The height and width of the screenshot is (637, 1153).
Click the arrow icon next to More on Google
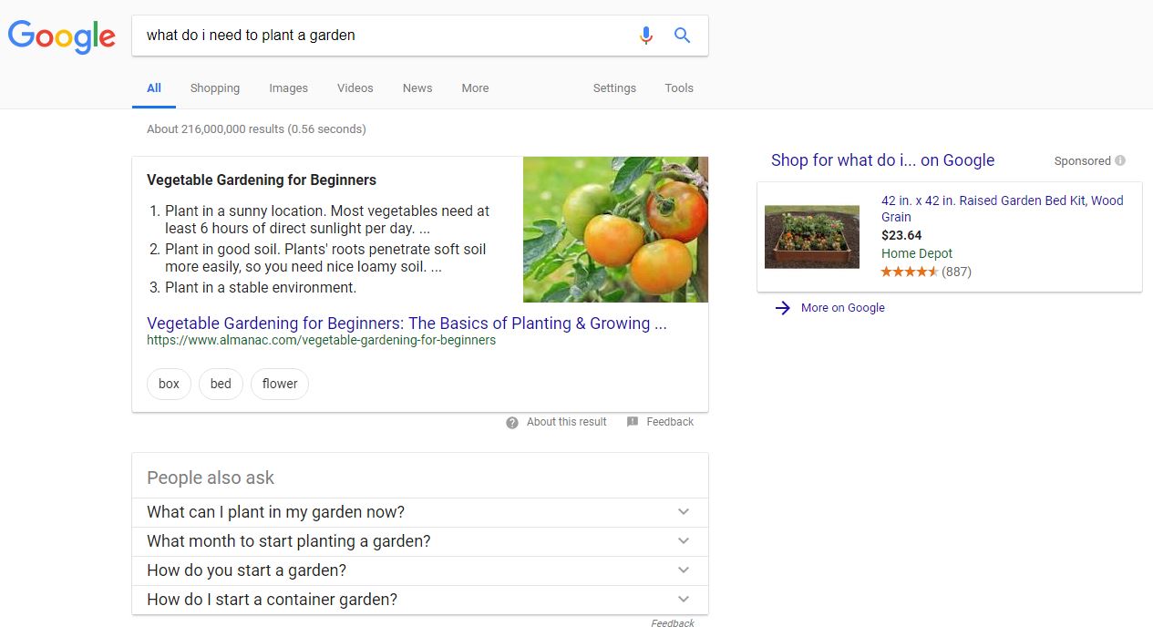click(x=783, y=308)
